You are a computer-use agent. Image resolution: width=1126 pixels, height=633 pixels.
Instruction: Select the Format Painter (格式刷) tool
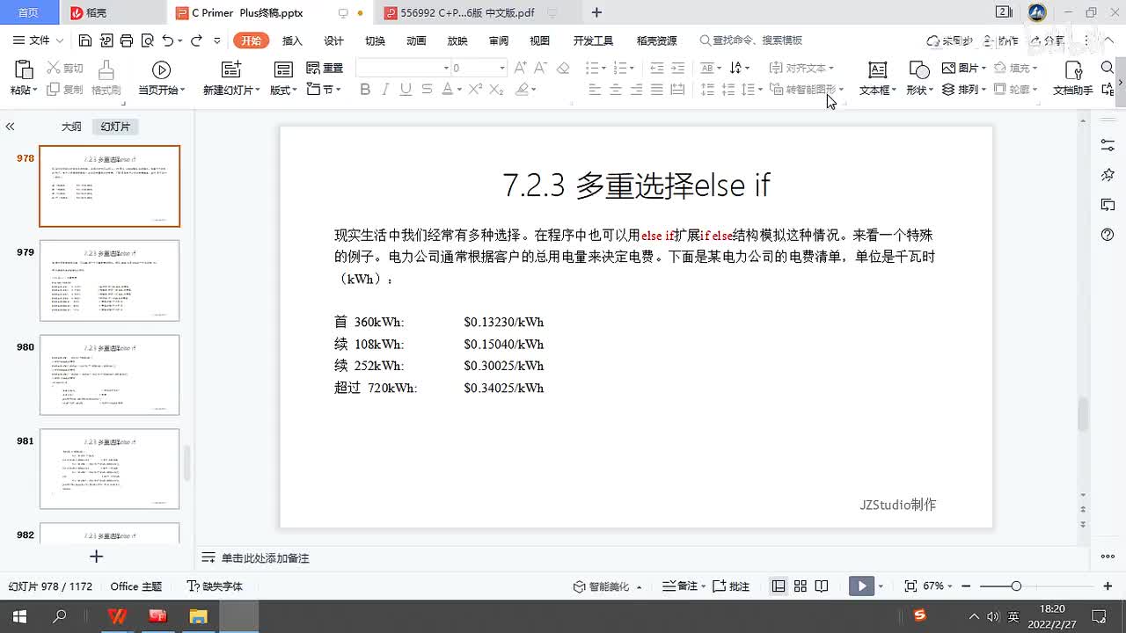coord(106,77)
